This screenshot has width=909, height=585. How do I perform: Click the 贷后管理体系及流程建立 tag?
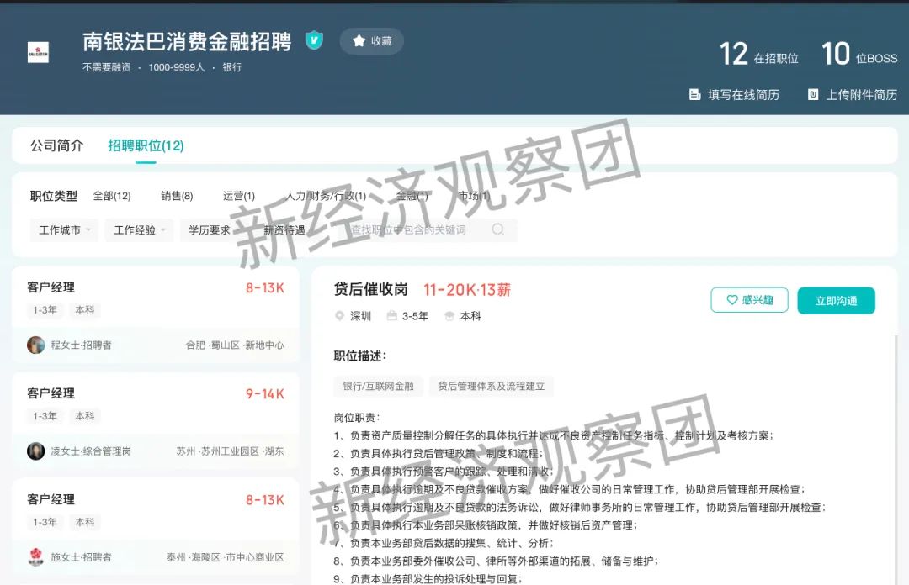[492, 387]
